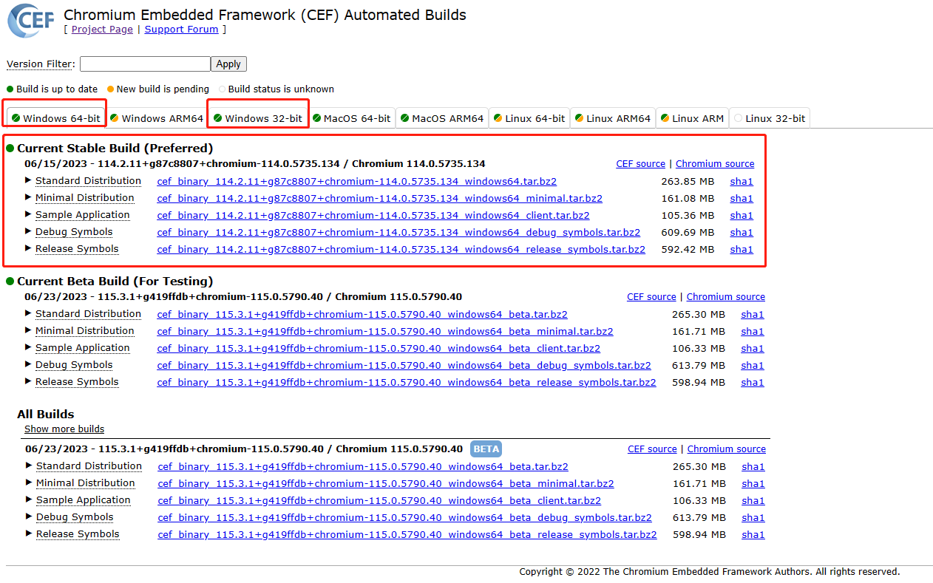Open Chromium source link under All Builds
Screen dimensions: 933x583
tap(727, 449)
